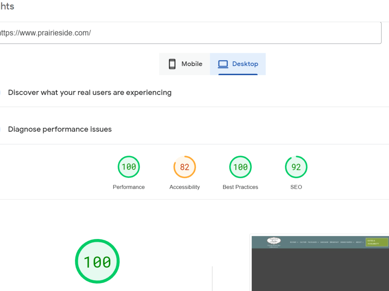Click the heading Discover what your real users are experiencing
The image size is (389, 291).
90,93
